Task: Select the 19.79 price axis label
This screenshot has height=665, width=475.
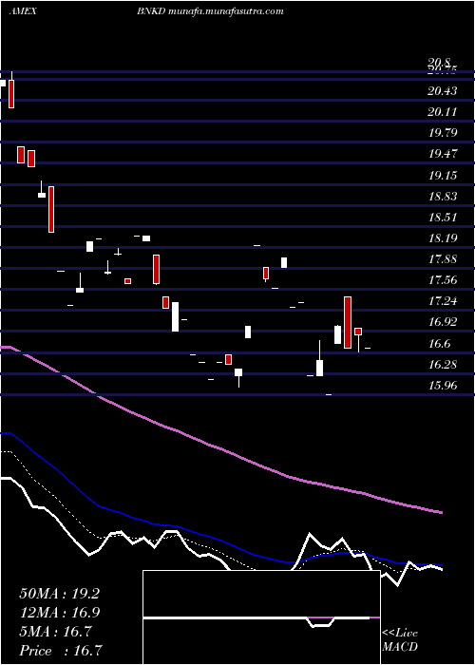Action: (443, 133)
